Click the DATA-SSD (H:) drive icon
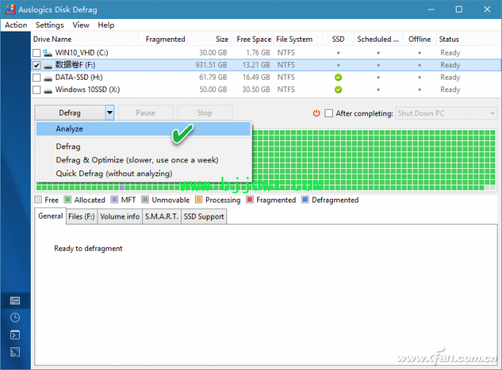Viewport: 502px width, 370px height. click(48, 78)
